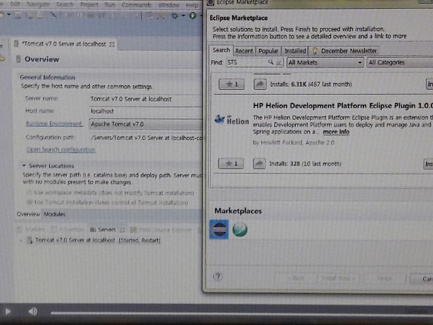Viewport: 433px width, 325px height.
Task: Open help via the question mark icon
Action: 218,277
